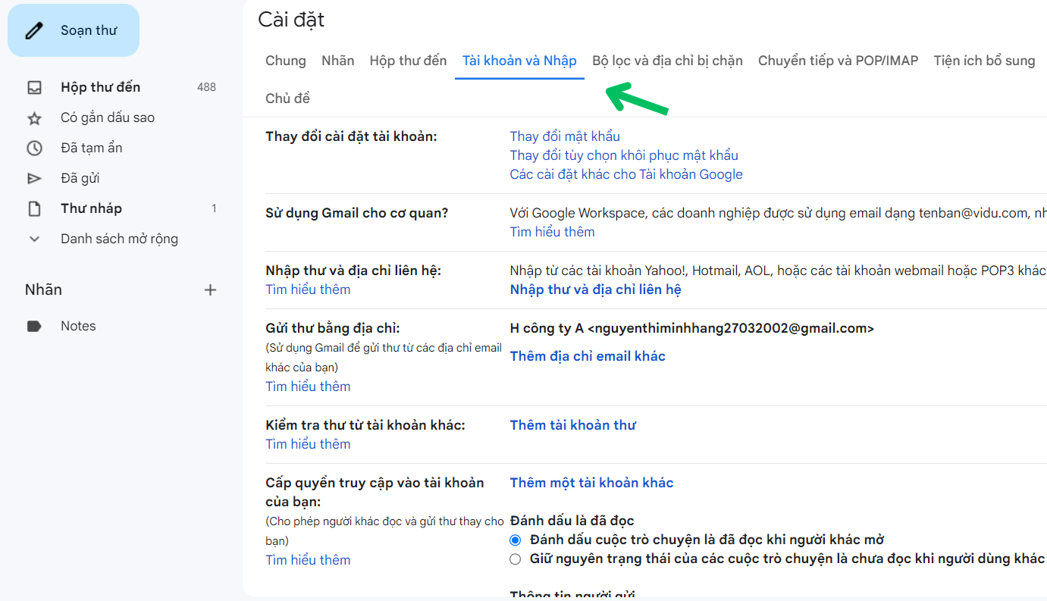
Task: Click 'Thay đổi mật khẩu' link
Action: (x=565, y=136)
